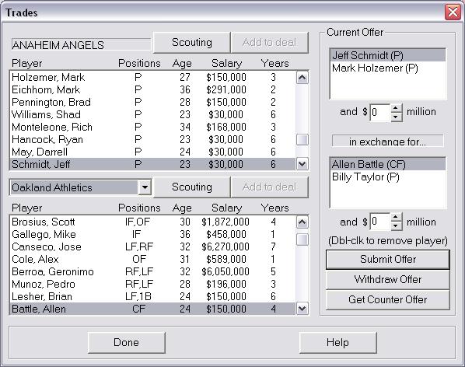Screen dimensions: 465x367
Task: Decrease Athletics cash amount with down spinner
Action: coord(396,225)
